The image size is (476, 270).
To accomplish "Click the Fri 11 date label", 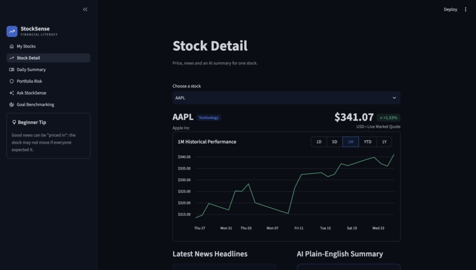I will tap(299, 228).
